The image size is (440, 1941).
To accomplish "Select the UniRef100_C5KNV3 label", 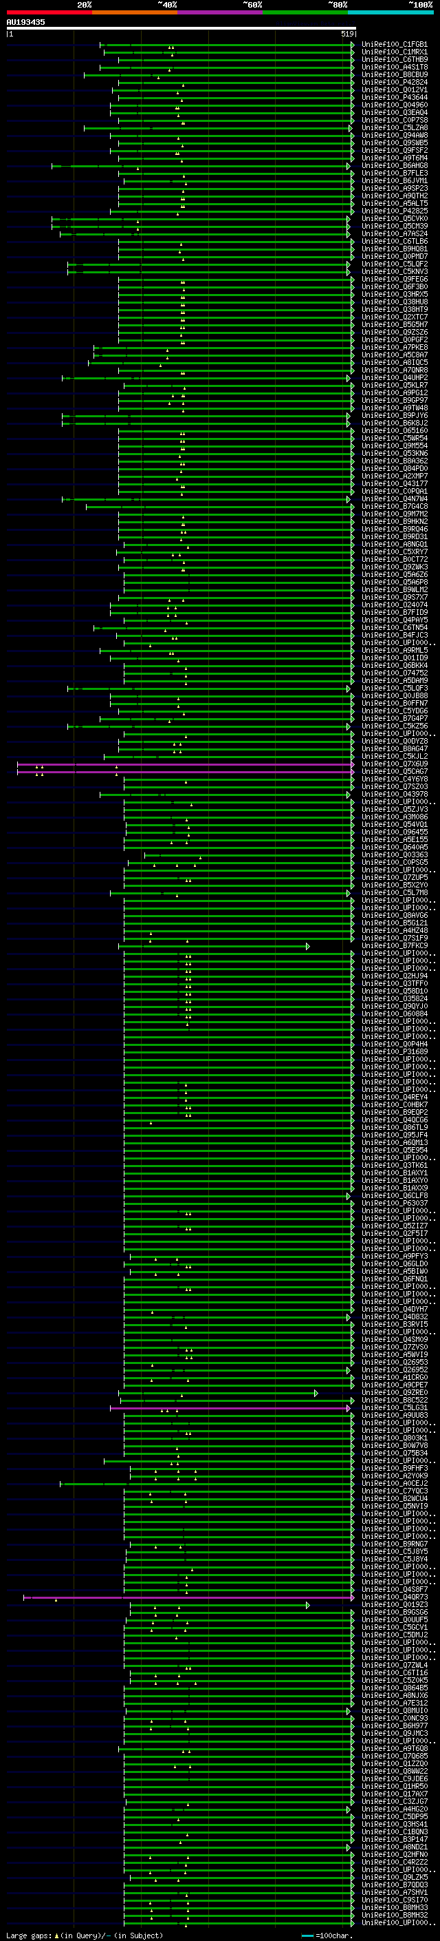I will [x=395, y=272].
